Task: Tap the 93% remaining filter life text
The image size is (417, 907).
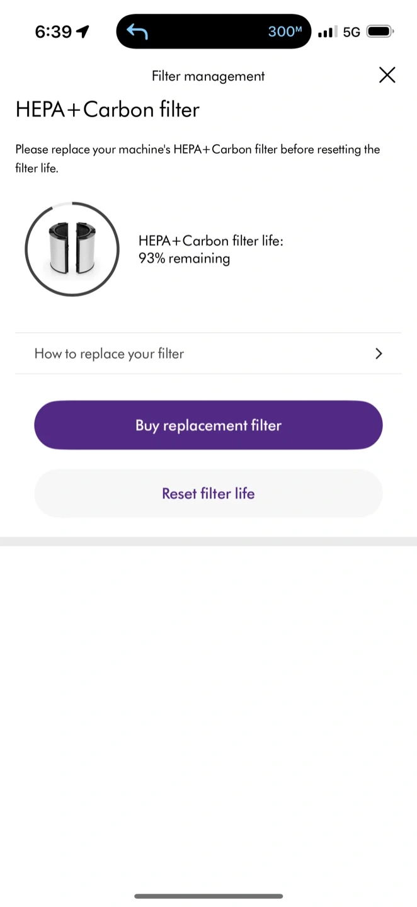Action: 184,258
